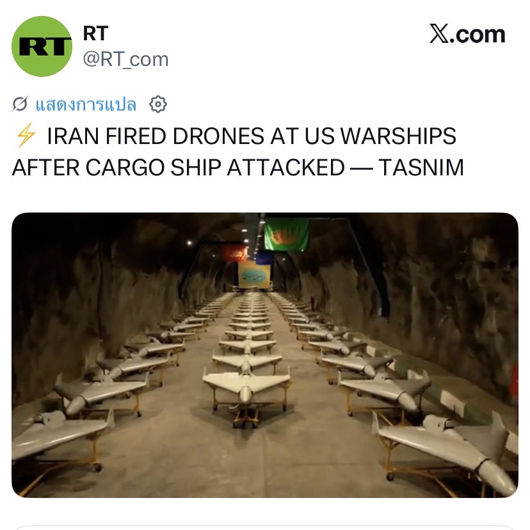Click the X.com logo watermark

coord(467,34)
